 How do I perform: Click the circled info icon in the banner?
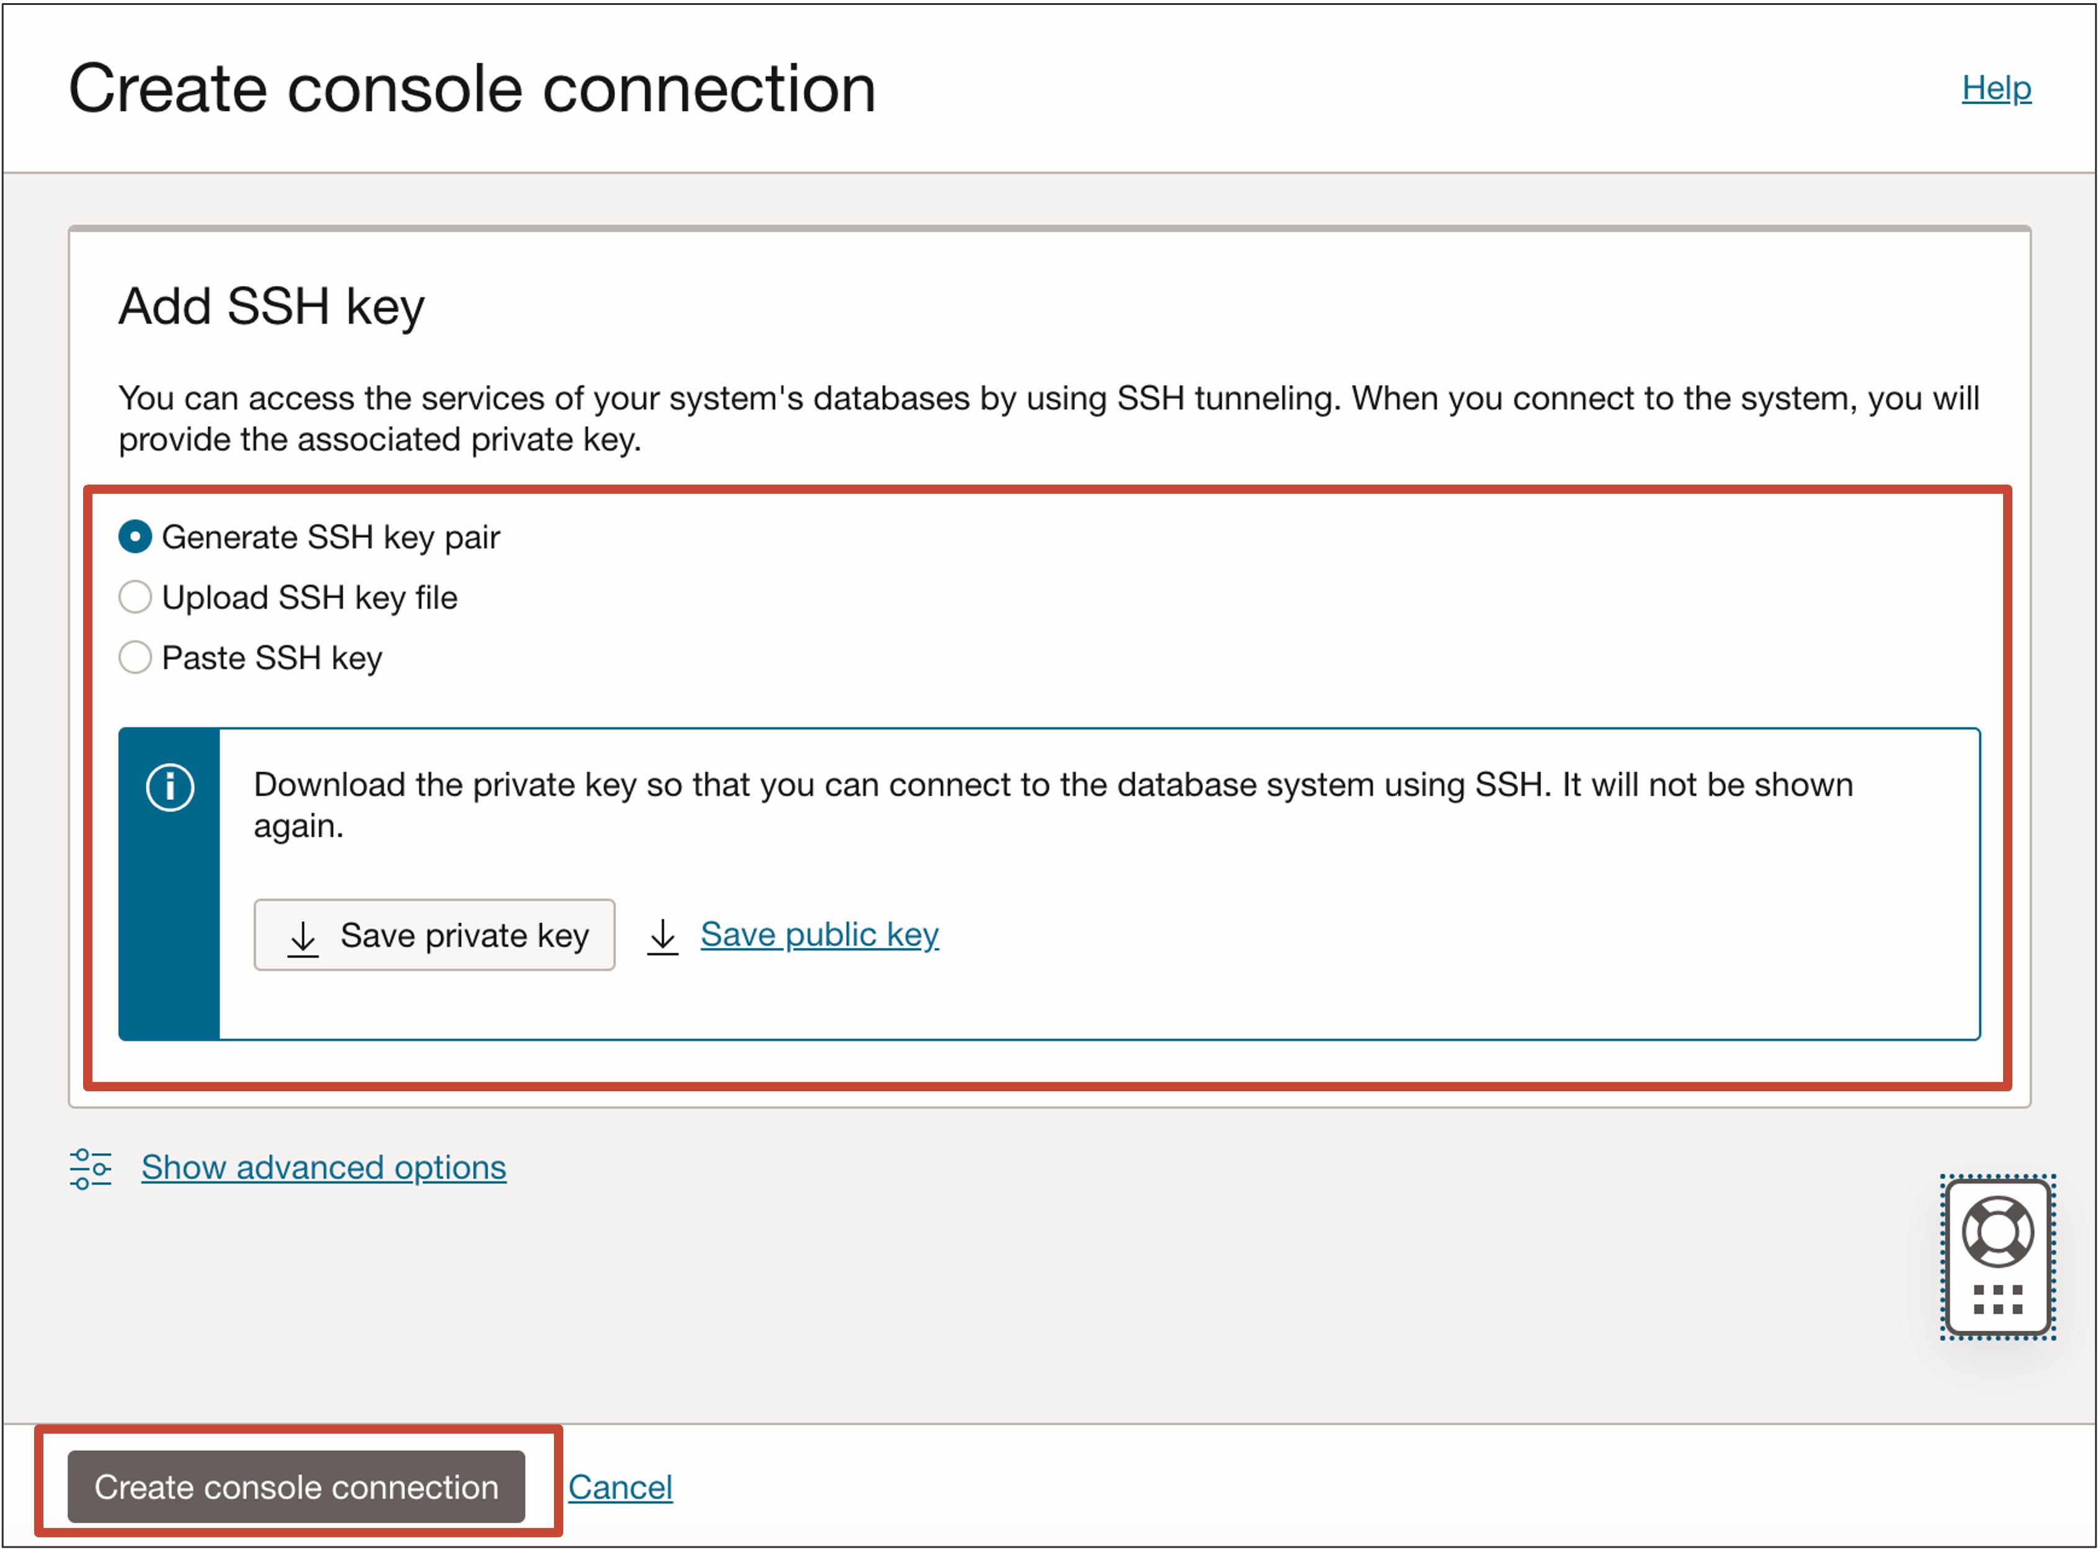[170, 787]
